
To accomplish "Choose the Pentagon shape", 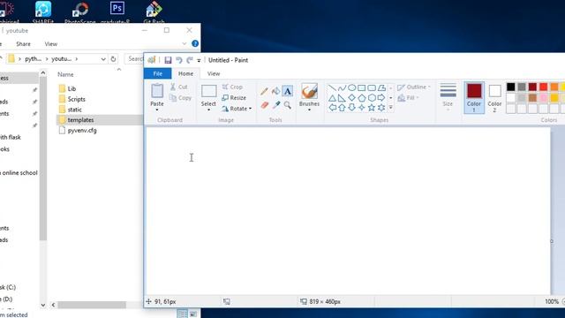I will pyautogui.click(x=361, y=98).
